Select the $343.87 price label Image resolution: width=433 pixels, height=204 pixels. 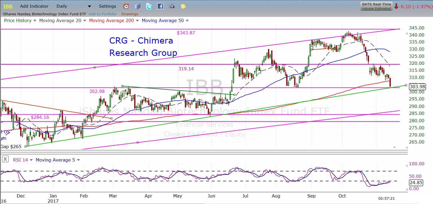(x=186, y=33)
